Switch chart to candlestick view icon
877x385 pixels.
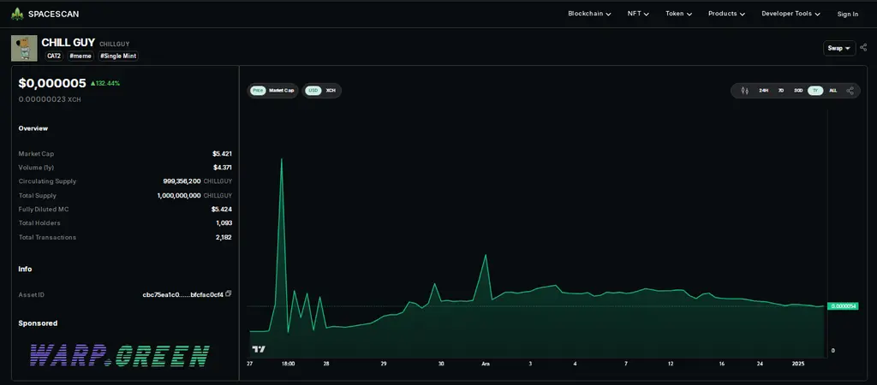click(744, 91)
